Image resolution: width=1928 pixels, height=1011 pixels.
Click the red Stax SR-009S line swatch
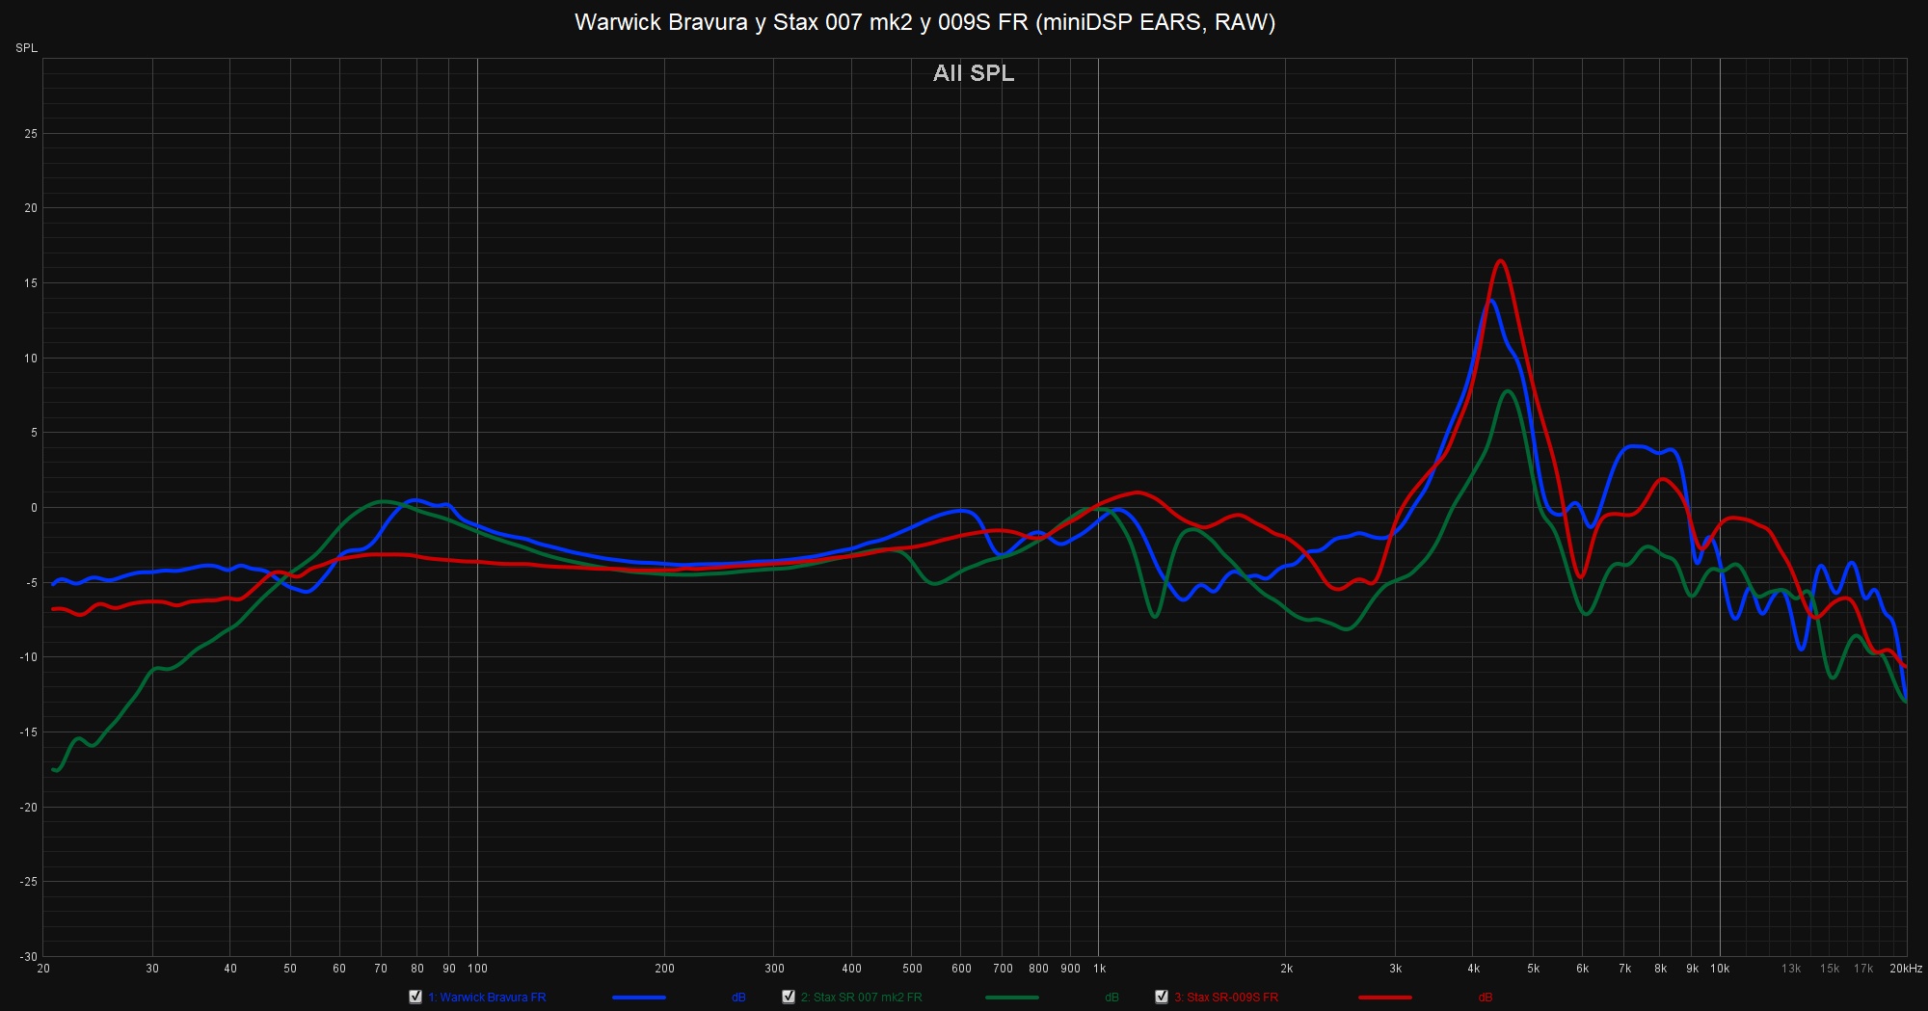[x=1384, y=998]
